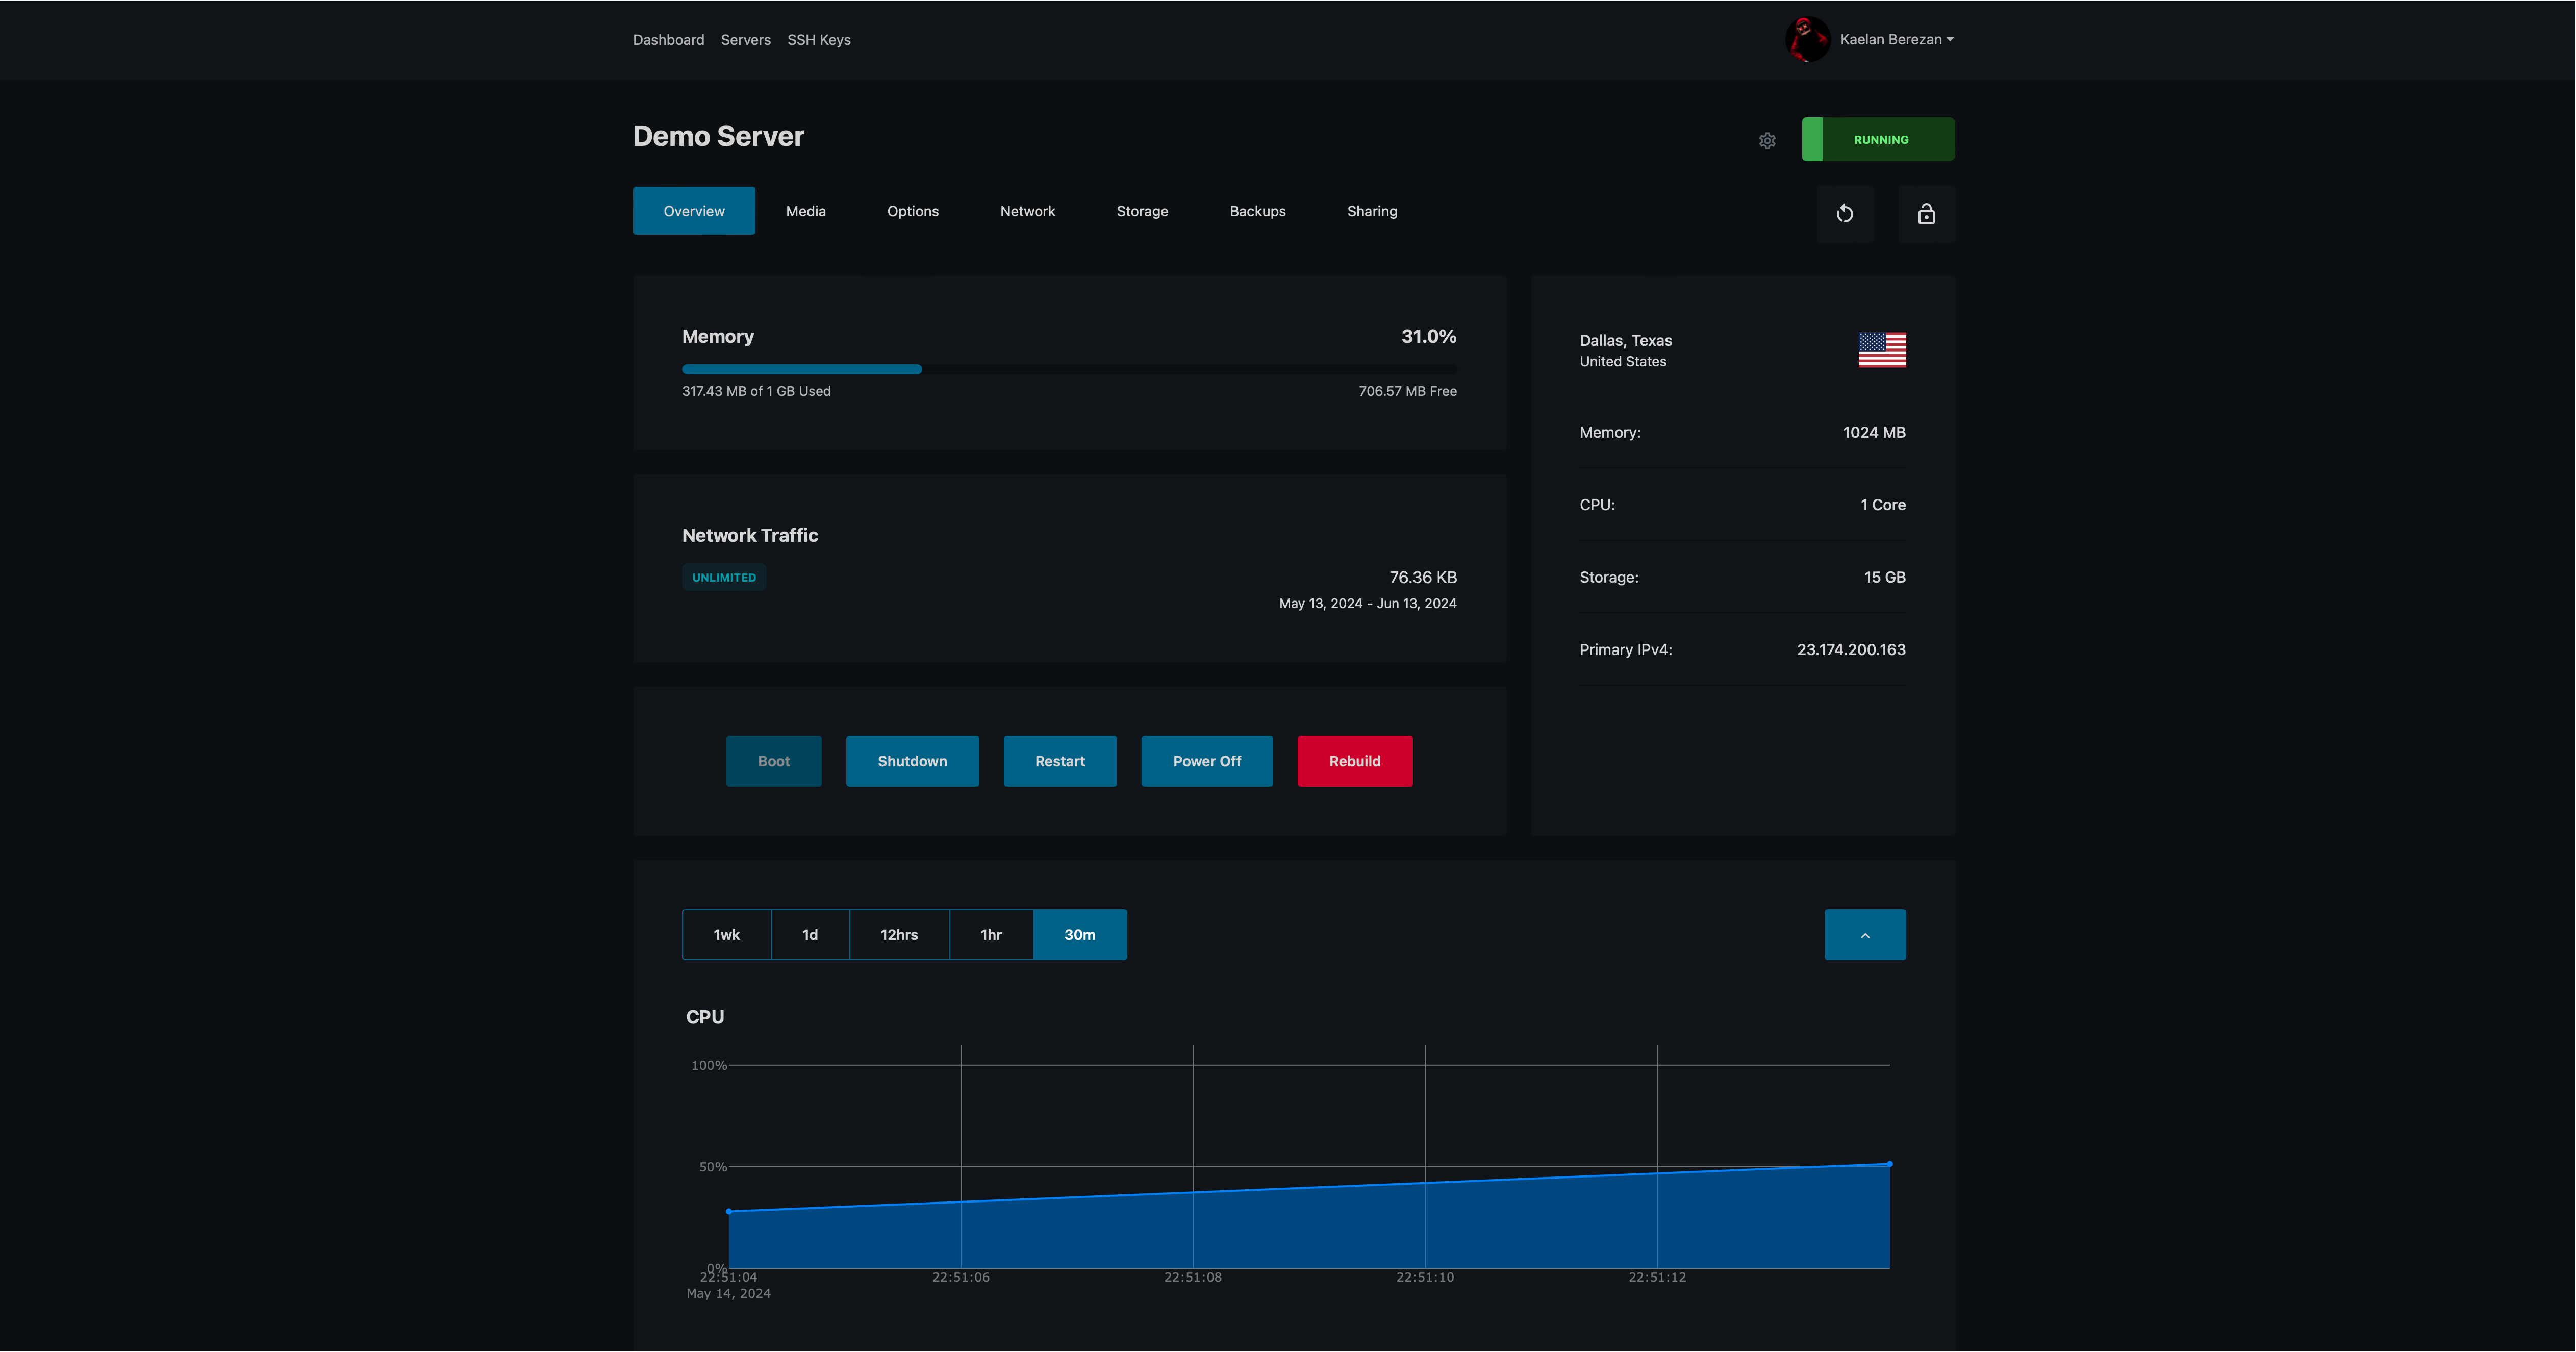Select the 1d time range

(x=810, y=935)
